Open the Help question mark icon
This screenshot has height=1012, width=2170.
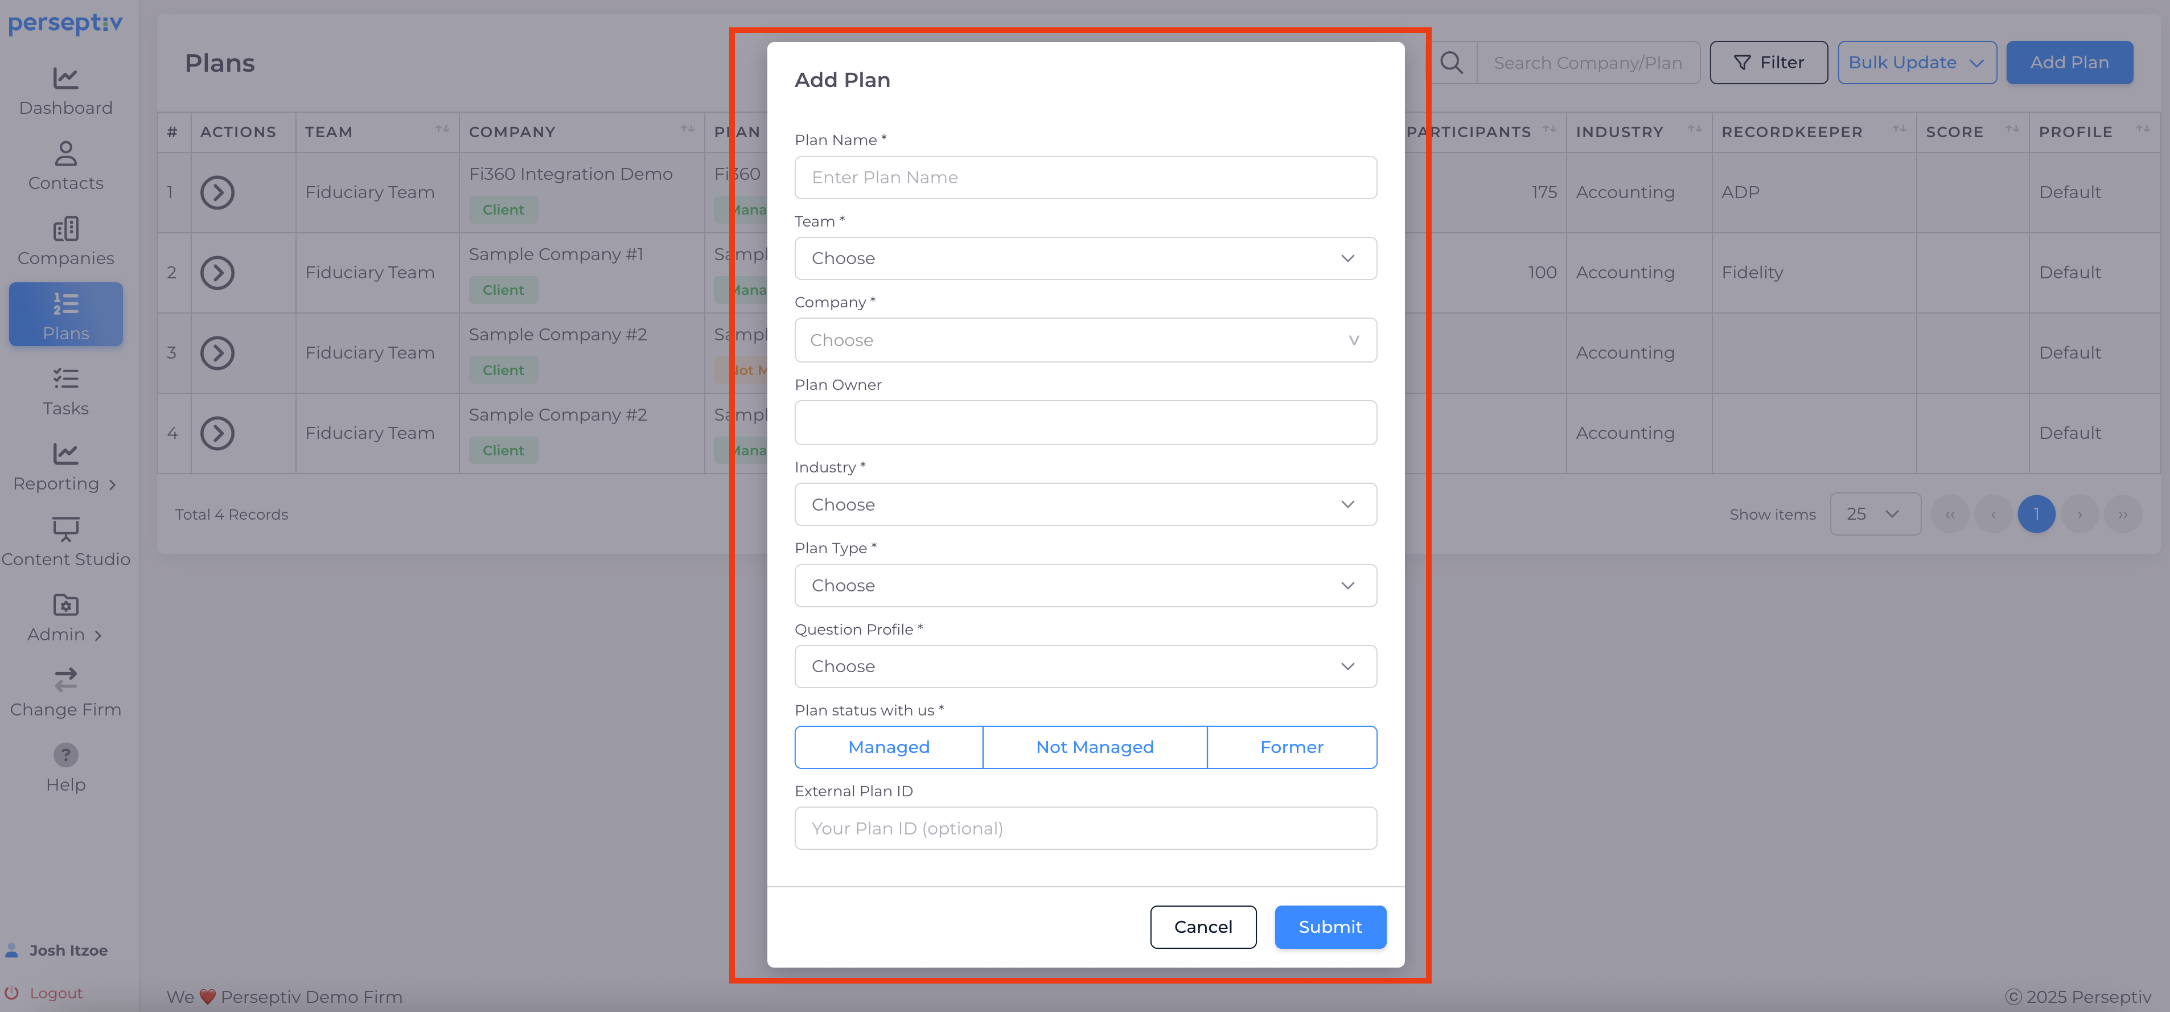[x=65, y=755]
